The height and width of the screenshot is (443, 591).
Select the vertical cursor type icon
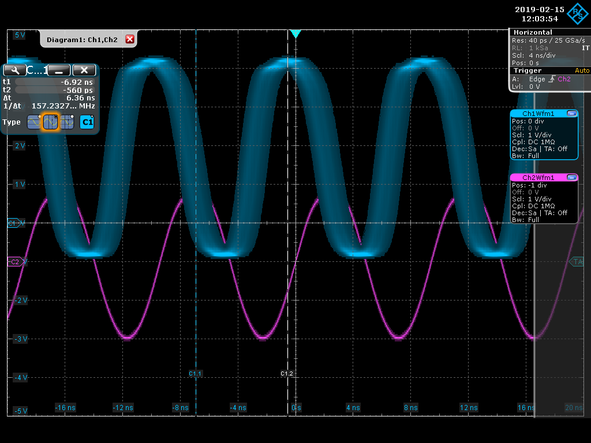tap(51, 122)
